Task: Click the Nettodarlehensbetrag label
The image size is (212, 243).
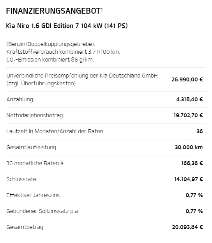Action: point(35,115)
